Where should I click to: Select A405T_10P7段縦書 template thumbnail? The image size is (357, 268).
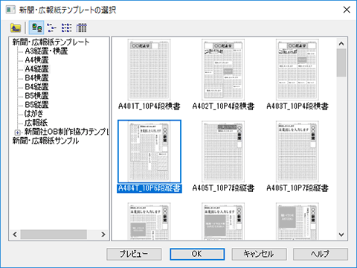tap(223, 151)
